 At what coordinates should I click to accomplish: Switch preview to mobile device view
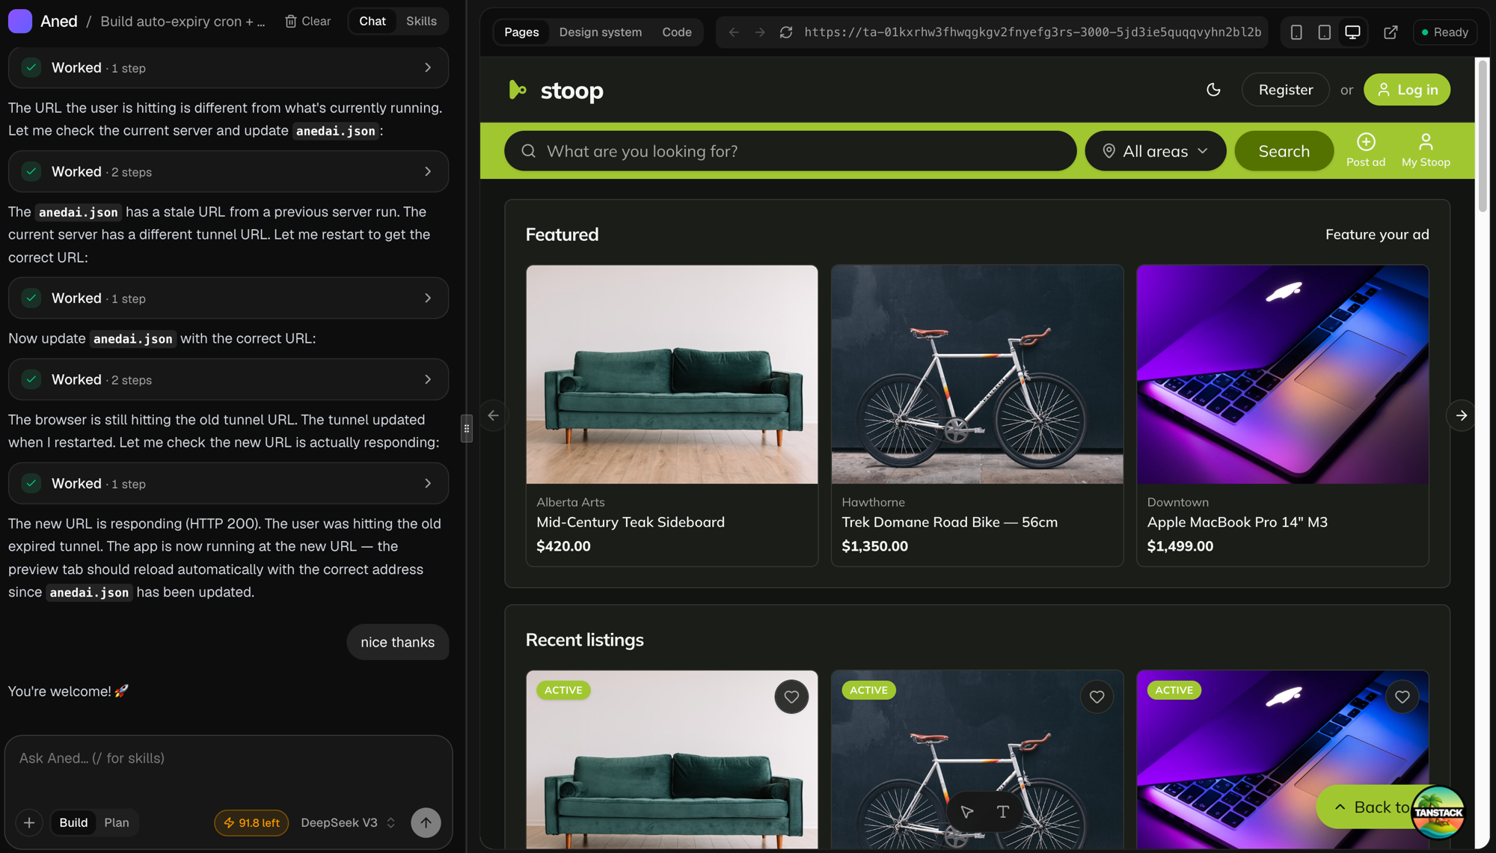click(x=1296, y=32)
